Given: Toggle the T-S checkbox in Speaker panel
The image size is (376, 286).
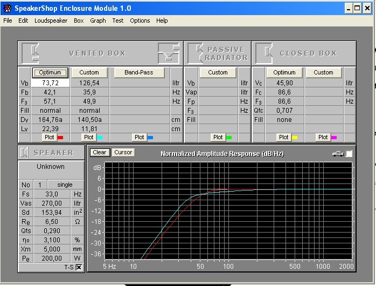Looking at the screenshot, I should pyautogui.click(x=79, y=267).
